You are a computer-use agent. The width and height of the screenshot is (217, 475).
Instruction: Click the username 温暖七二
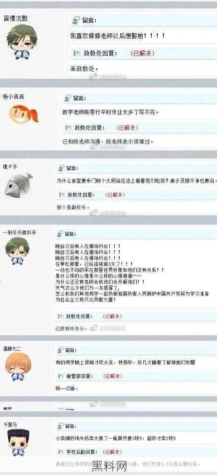(12, 349)
